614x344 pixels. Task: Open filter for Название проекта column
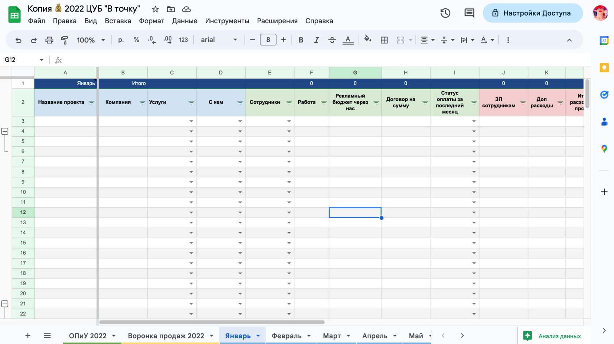91,103
